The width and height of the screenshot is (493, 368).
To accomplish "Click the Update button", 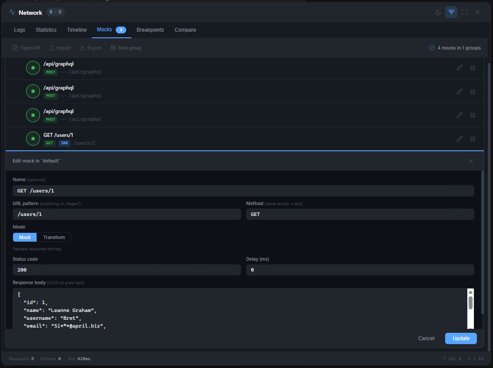I will click(x=461, y=338).
